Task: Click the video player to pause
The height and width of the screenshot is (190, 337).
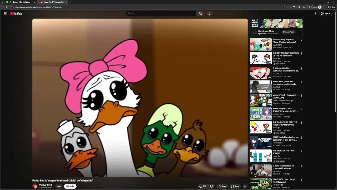Action: pyautogui.click(x=140, y=98)
